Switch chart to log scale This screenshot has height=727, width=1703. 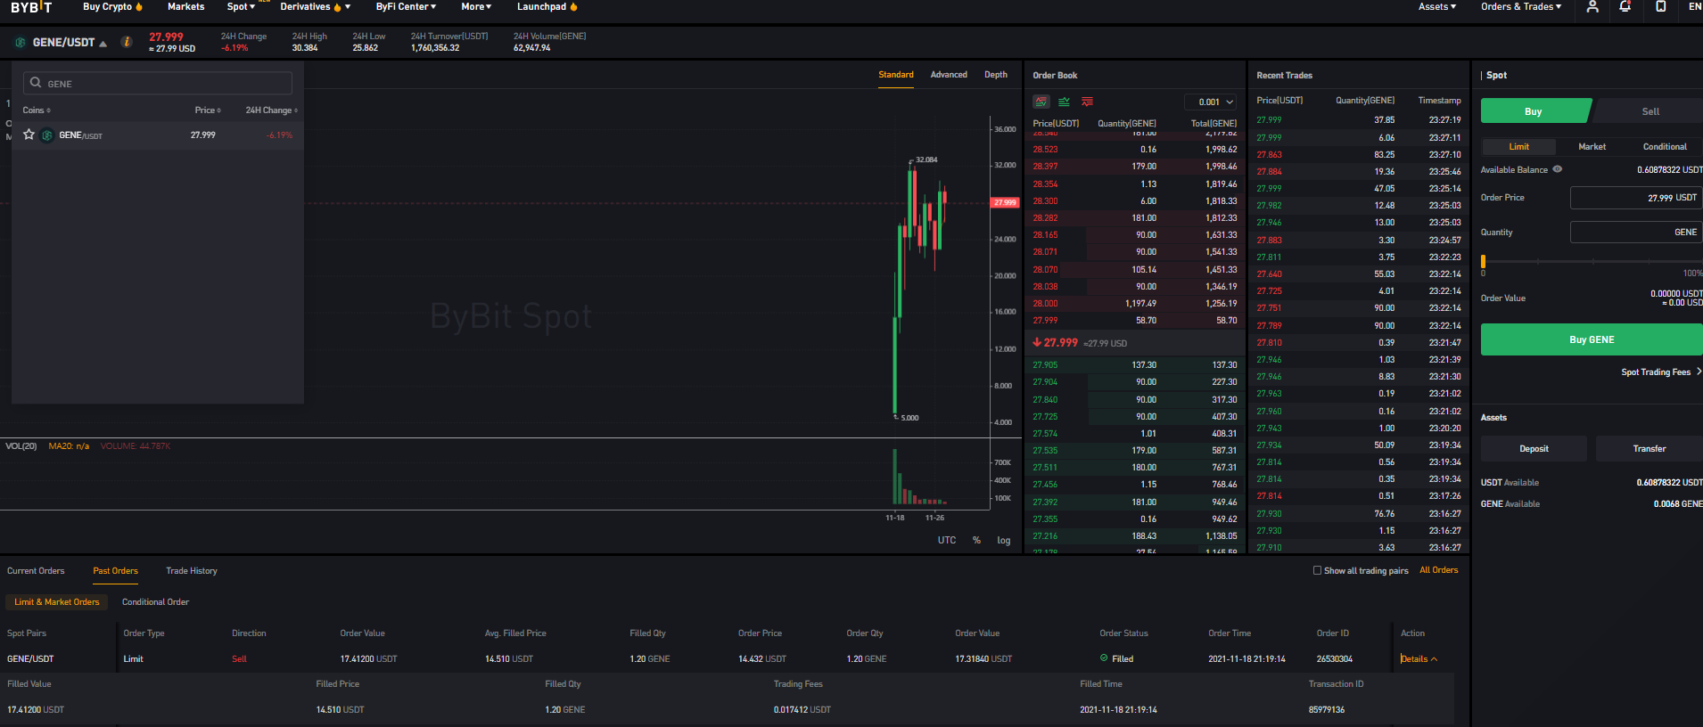tap(1004, 540)
